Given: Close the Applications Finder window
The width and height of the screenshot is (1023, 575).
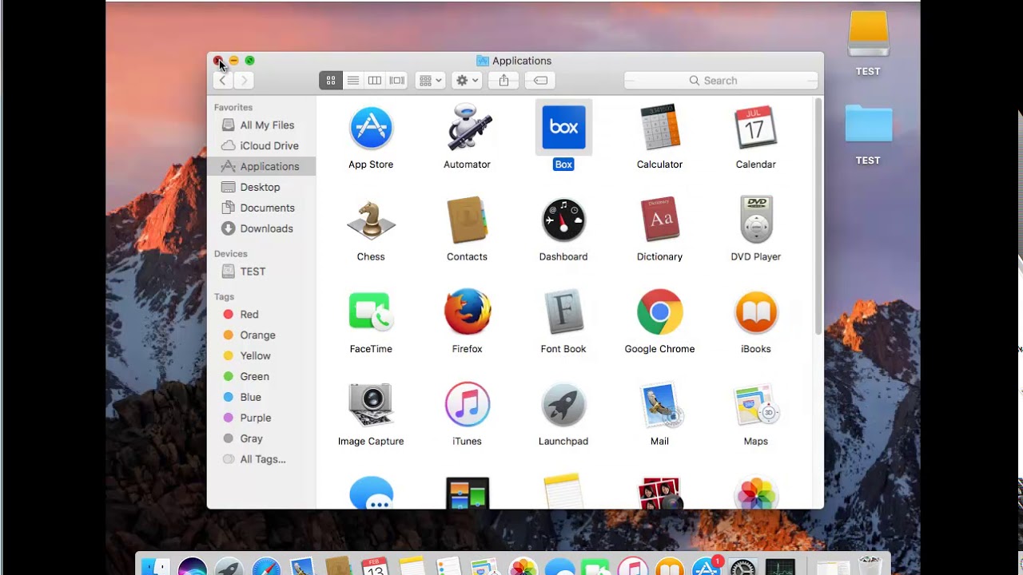Looking at the screenshot, I should click(218, 61).
